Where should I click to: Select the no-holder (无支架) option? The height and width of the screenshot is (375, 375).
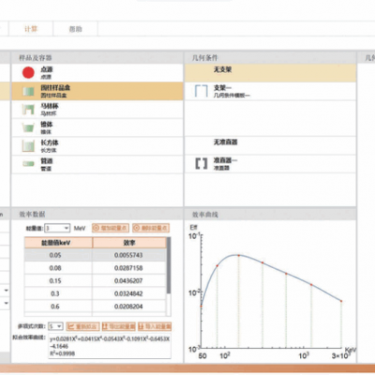270,73
